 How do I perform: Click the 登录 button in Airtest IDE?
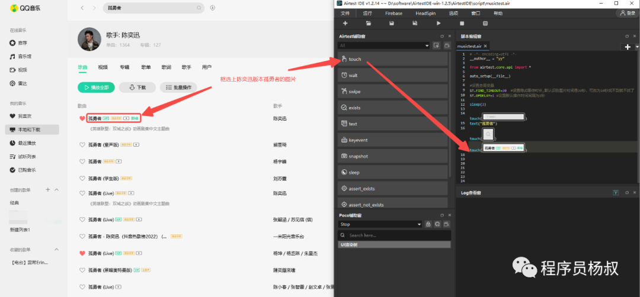628,14
